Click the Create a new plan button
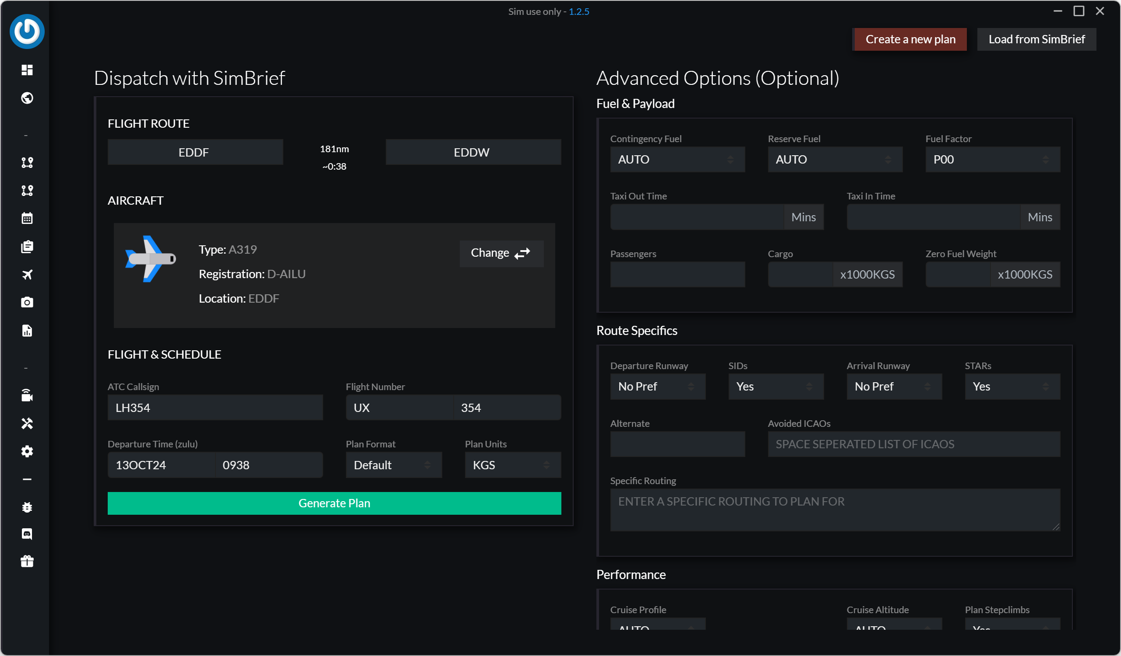This screenshot has width=1121, height=656. [909, 39]
